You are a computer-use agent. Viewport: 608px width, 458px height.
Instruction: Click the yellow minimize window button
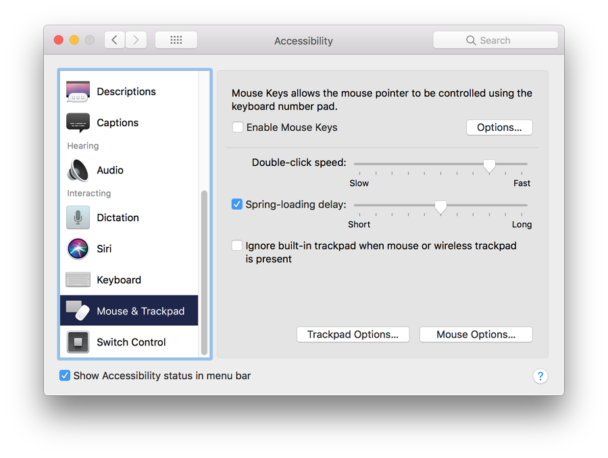[74, 40]
